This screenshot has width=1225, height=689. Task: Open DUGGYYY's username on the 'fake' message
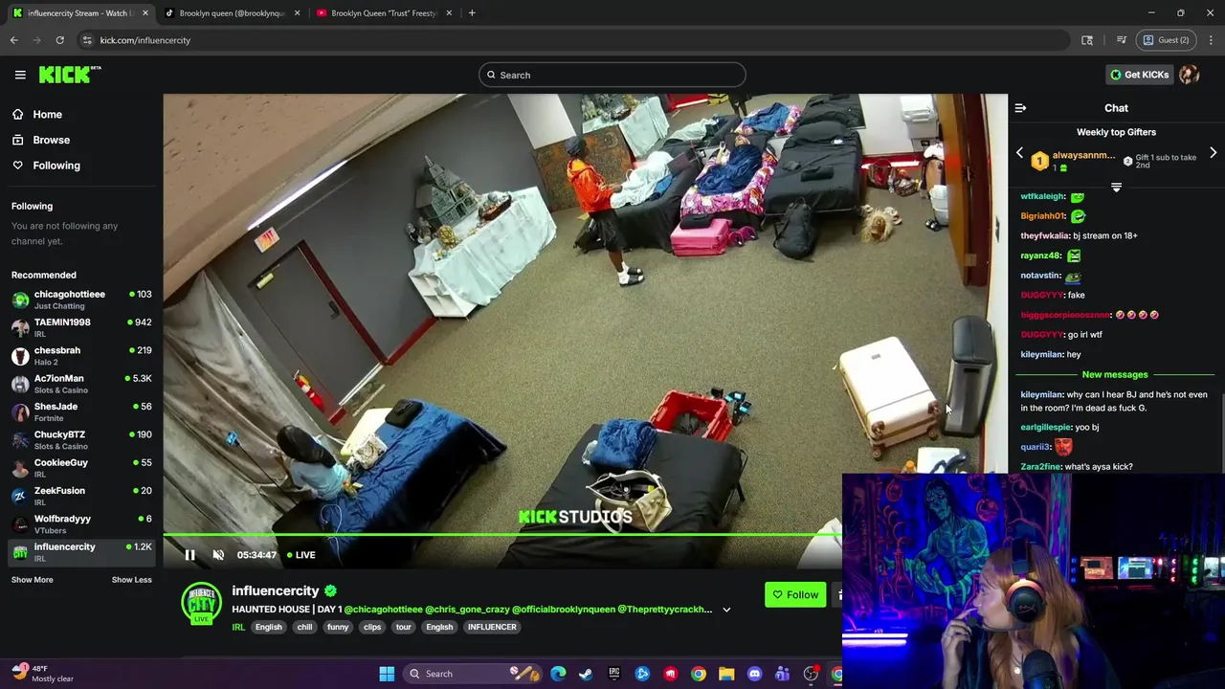coord(1041,295)
